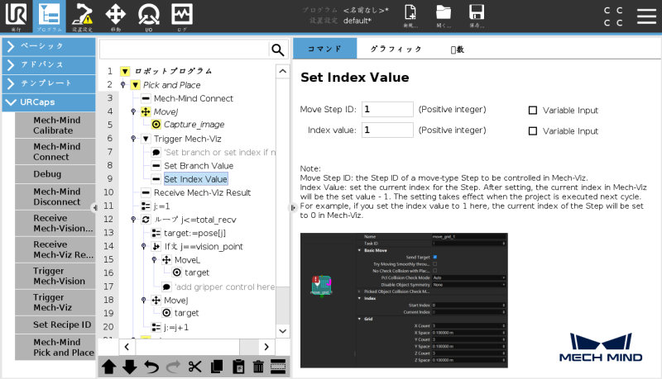Collapse the Trigger Mech-Viz node
Viewport: 662px width, 379px height.
coord(146,139)
